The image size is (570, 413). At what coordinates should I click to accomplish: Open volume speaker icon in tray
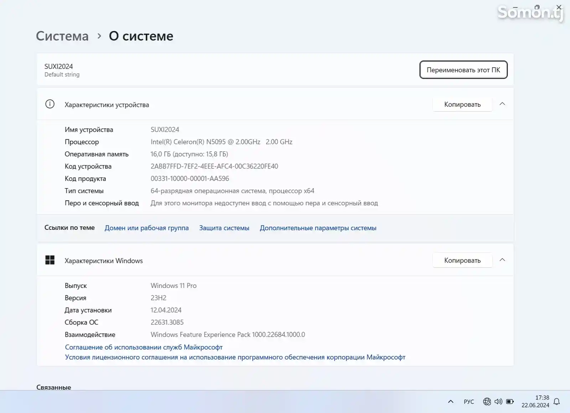(x=498, y=402)
